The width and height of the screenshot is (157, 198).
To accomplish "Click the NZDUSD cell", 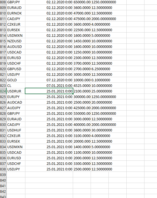I will coord(16,41).
